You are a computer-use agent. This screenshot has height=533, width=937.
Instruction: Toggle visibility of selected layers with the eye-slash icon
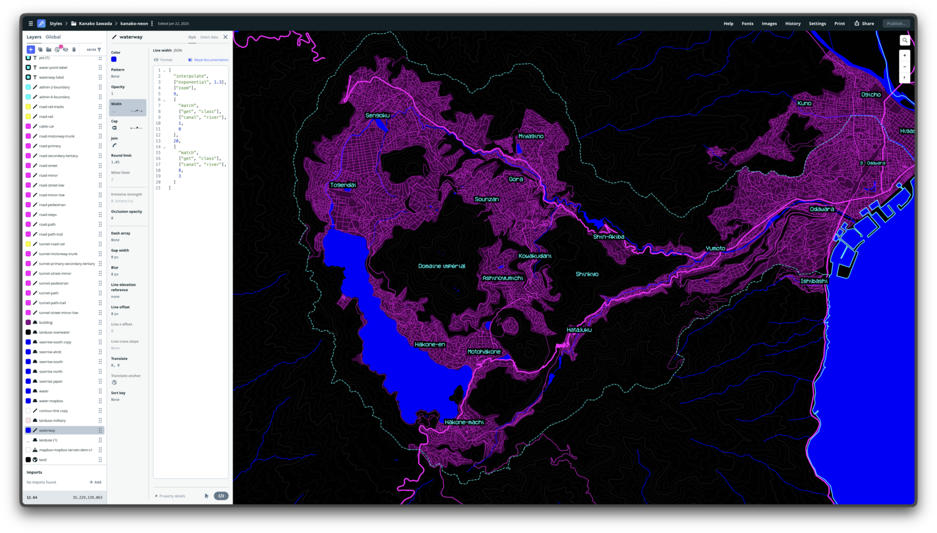pyautogui.click(x=64, y=50)
